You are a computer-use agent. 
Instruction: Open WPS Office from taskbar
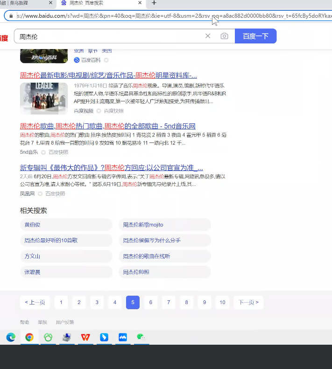tap(85, 337)
